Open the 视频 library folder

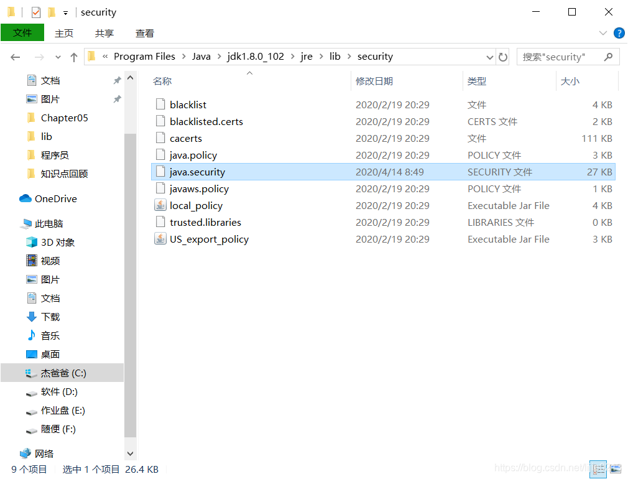50,261
